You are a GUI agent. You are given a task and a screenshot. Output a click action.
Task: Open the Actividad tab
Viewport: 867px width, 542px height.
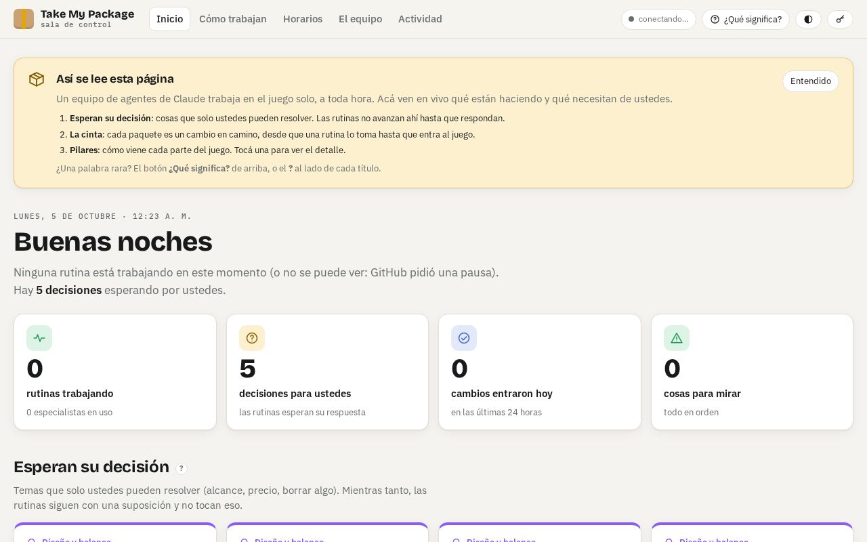click(x=420, y=19)
